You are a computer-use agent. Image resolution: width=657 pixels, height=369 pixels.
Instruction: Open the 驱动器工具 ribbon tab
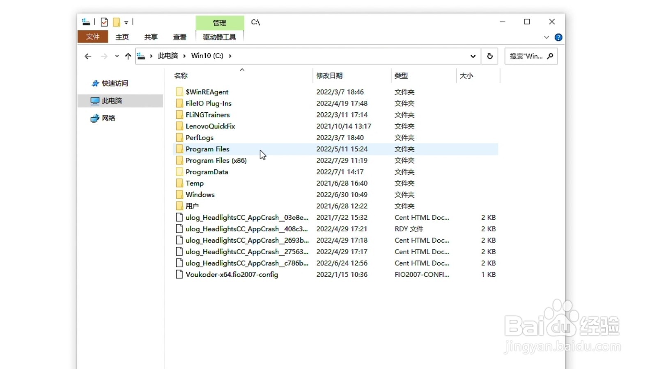(220, 37)
